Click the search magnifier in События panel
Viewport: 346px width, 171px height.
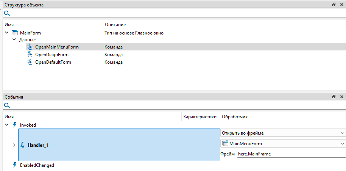click(7, 105)
